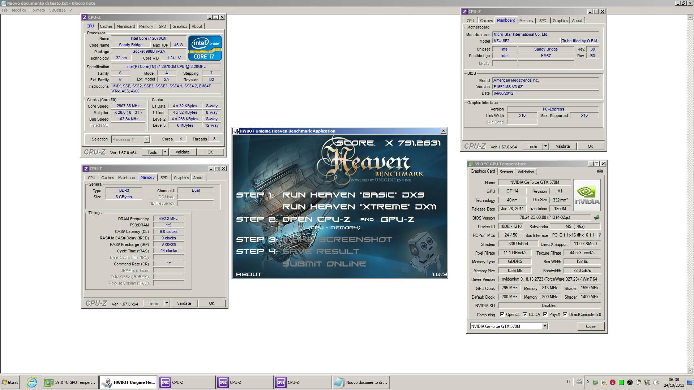Click the network tray icon
Image resolution: width=694 pixels, height=390 pixels.
coord(647,382)
